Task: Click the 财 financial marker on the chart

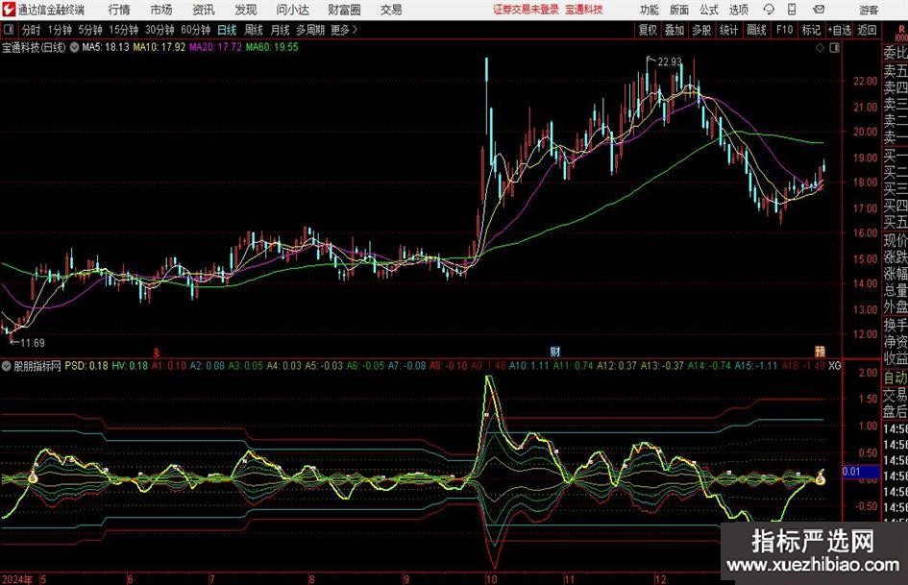Action: click(x=554, y=351)
